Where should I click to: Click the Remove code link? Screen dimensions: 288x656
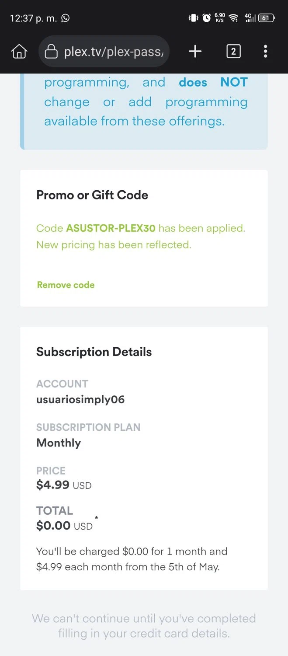tap(66, 285)
